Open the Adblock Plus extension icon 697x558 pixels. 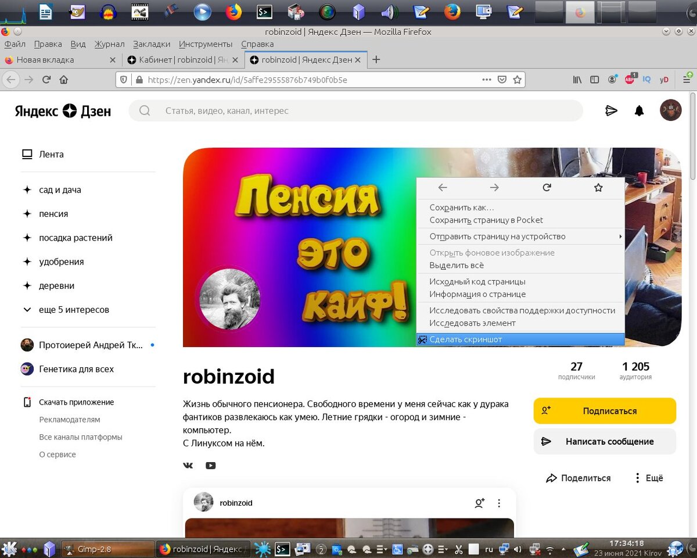click(630, 80)
